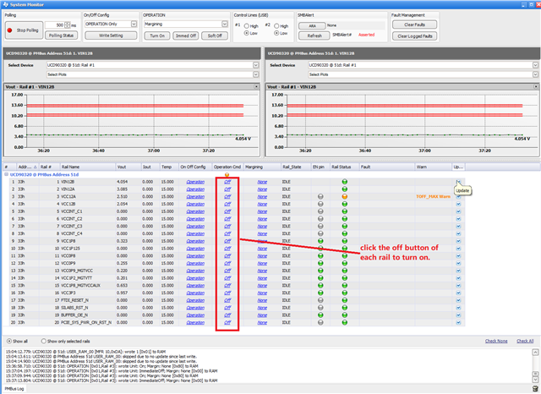Select High for control line #1

coord(247,26)
